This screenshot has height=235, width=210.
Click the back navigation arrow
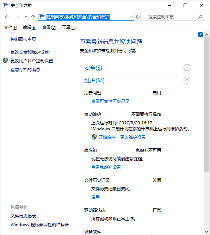[x=7, y=17]
